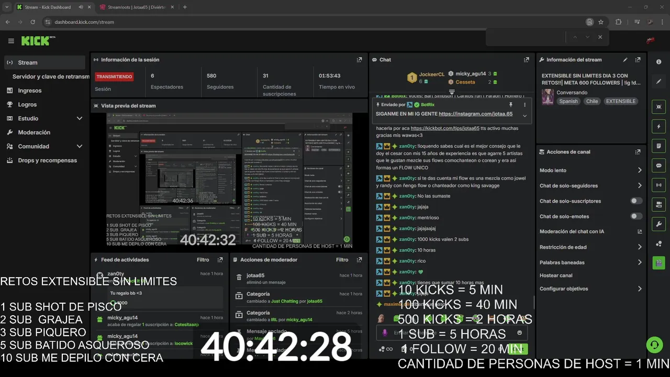This screenshot has width=670, height=377.
Task: Unpin the BotRix pinned message
Action: point(511,105)
